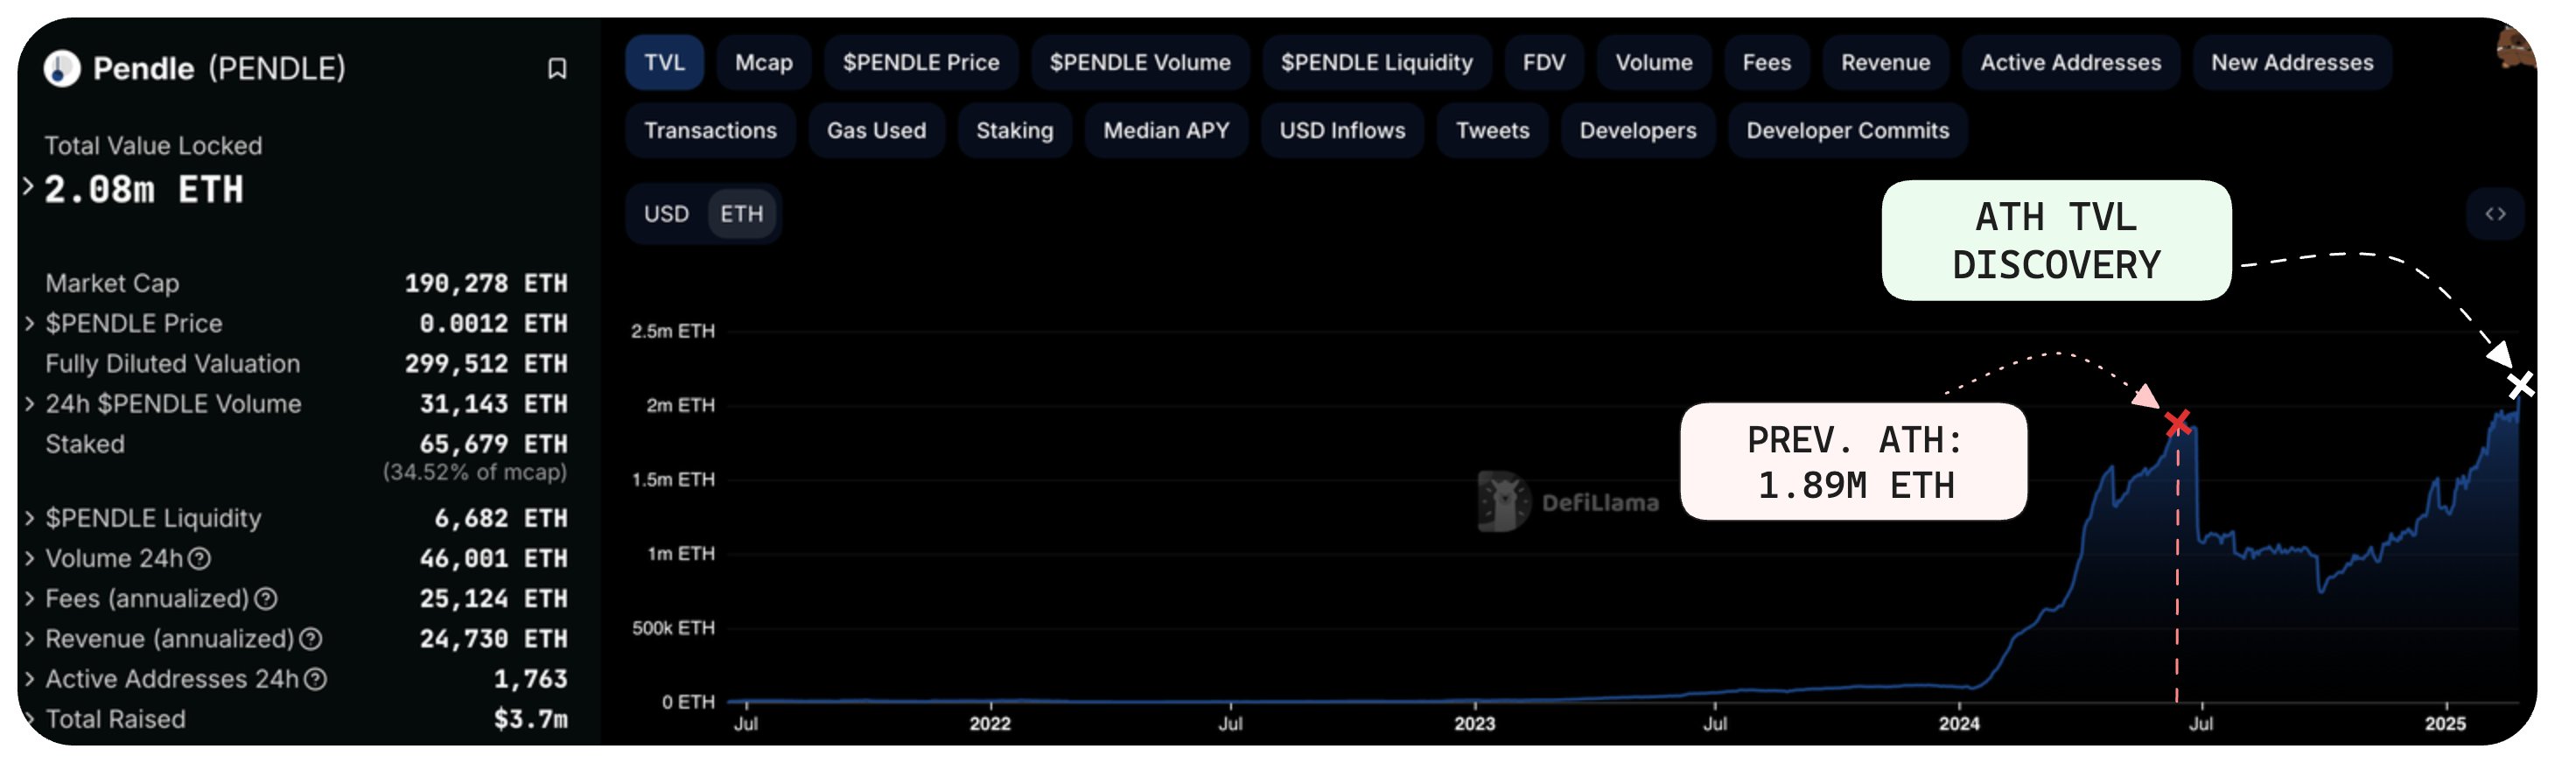Open the Median APY chart tab
2576x763 pixels.
tap(1166, 130)
